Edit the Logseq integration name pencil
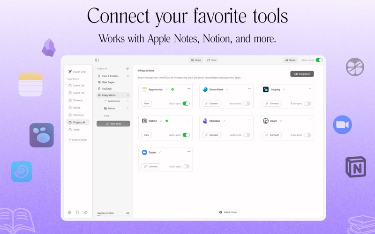Screen dimensions: 375x234 tap(284, 89)
